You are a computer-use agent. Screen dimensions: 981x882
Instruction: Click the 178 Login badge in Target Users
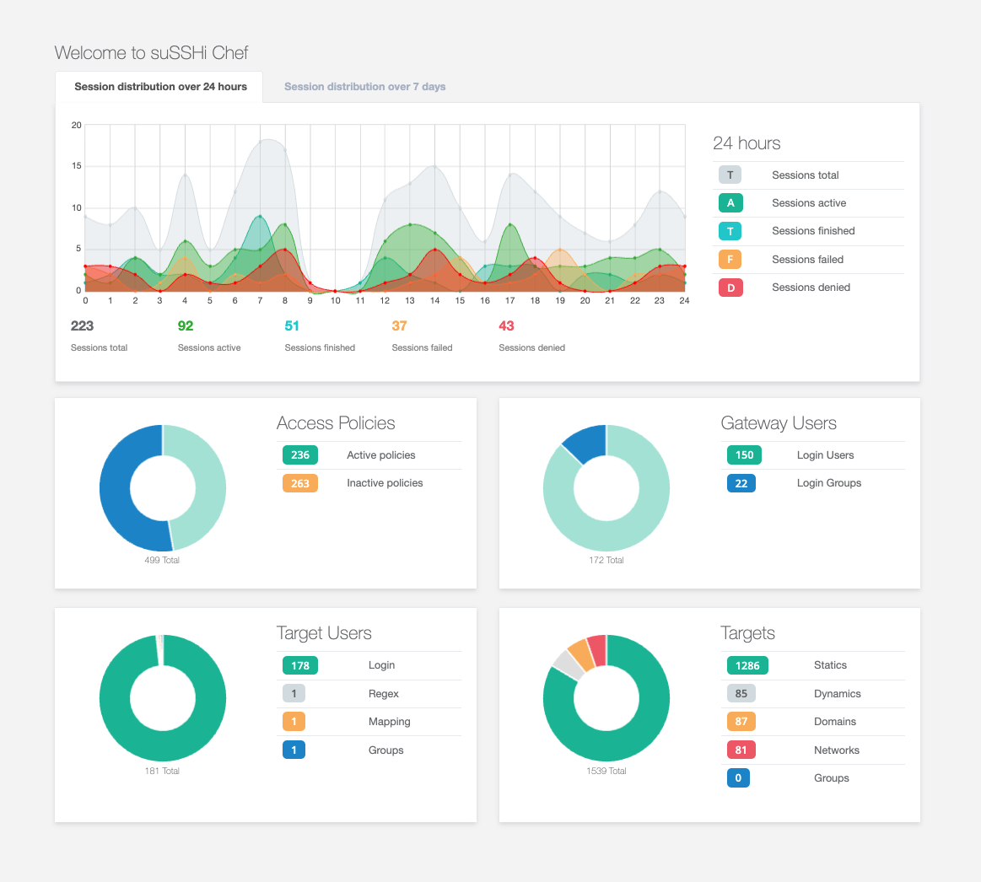(x=299, y=665)
